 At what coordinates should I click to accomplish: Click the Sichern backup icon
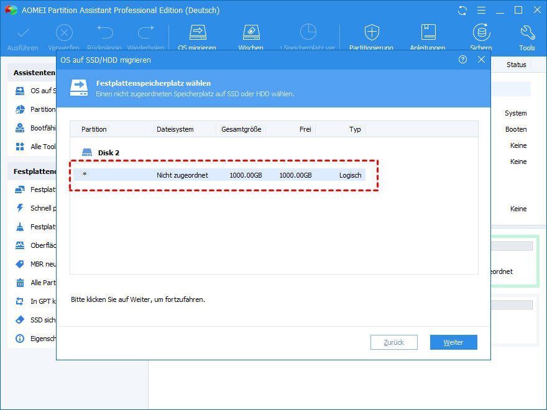pyautogui.click(x=481, y=32)
